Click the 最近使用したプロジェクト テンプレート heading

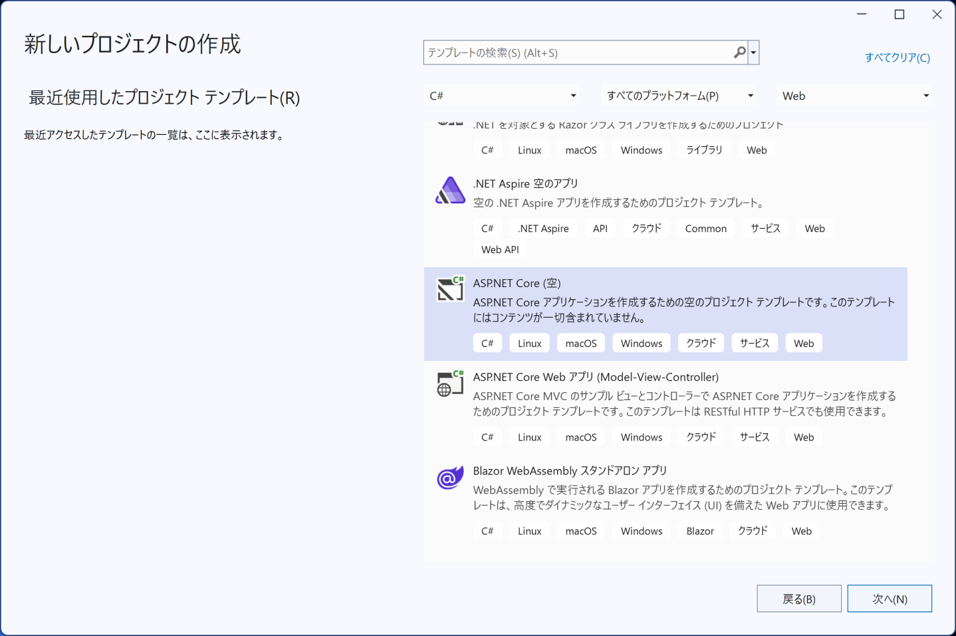tap(164, 98)
